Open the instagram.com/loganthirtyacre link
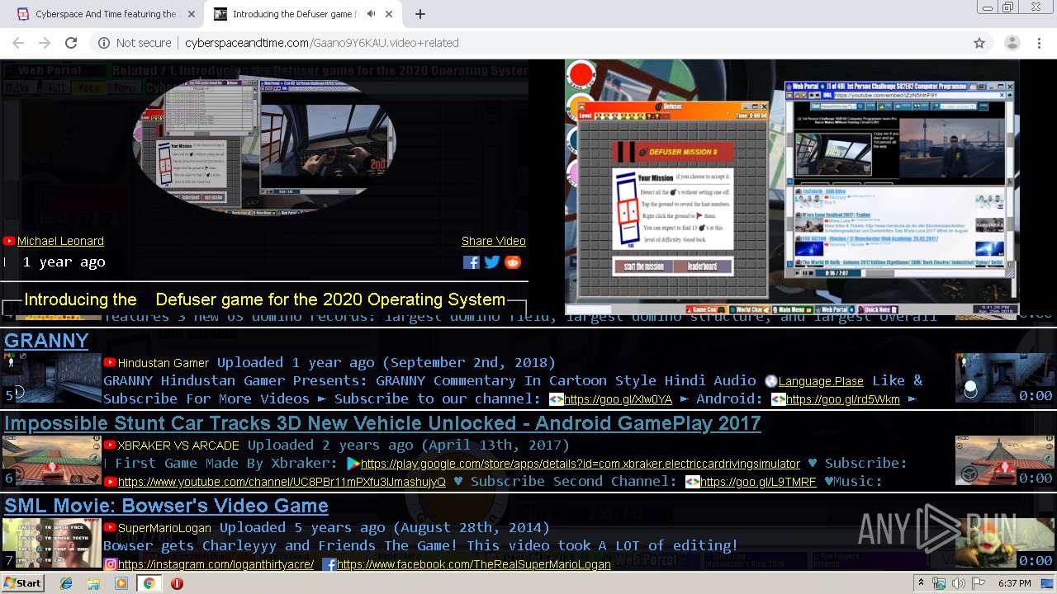 216,564
